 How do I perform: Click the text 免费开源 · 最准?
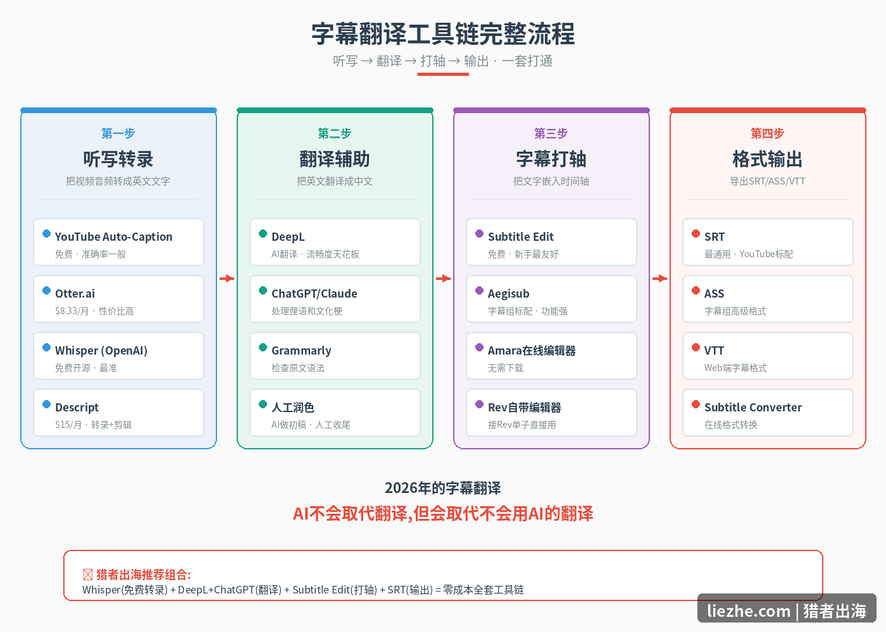[x=86, y=368]
